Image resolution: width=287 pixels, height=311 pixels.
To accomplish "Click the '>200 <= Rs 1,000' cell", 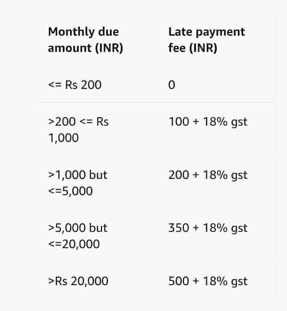I will (x=78, y=130).
